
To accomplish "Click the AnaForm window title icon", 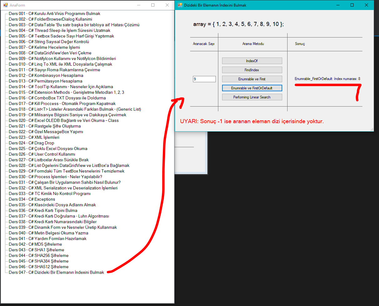I will pos(5,5).
